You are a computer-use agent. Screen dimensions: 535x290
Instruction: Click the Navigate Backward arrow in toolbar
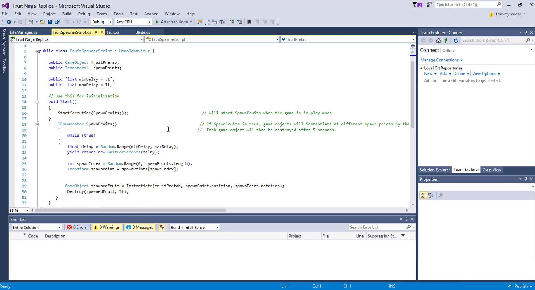[9, 22]
